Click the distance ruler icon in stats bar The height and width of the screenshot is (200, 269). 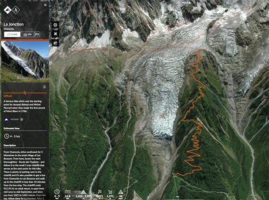point(67,192)
